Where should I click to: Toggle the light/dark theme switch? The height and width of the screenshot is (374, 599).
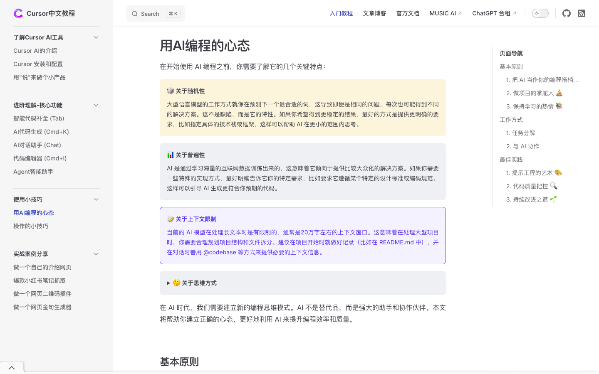pyautogui.click(x=540, y=13)
